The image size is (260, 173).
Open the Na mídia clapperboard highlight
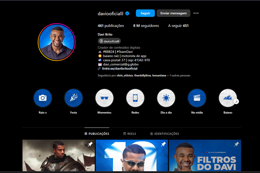pos(197,98)
